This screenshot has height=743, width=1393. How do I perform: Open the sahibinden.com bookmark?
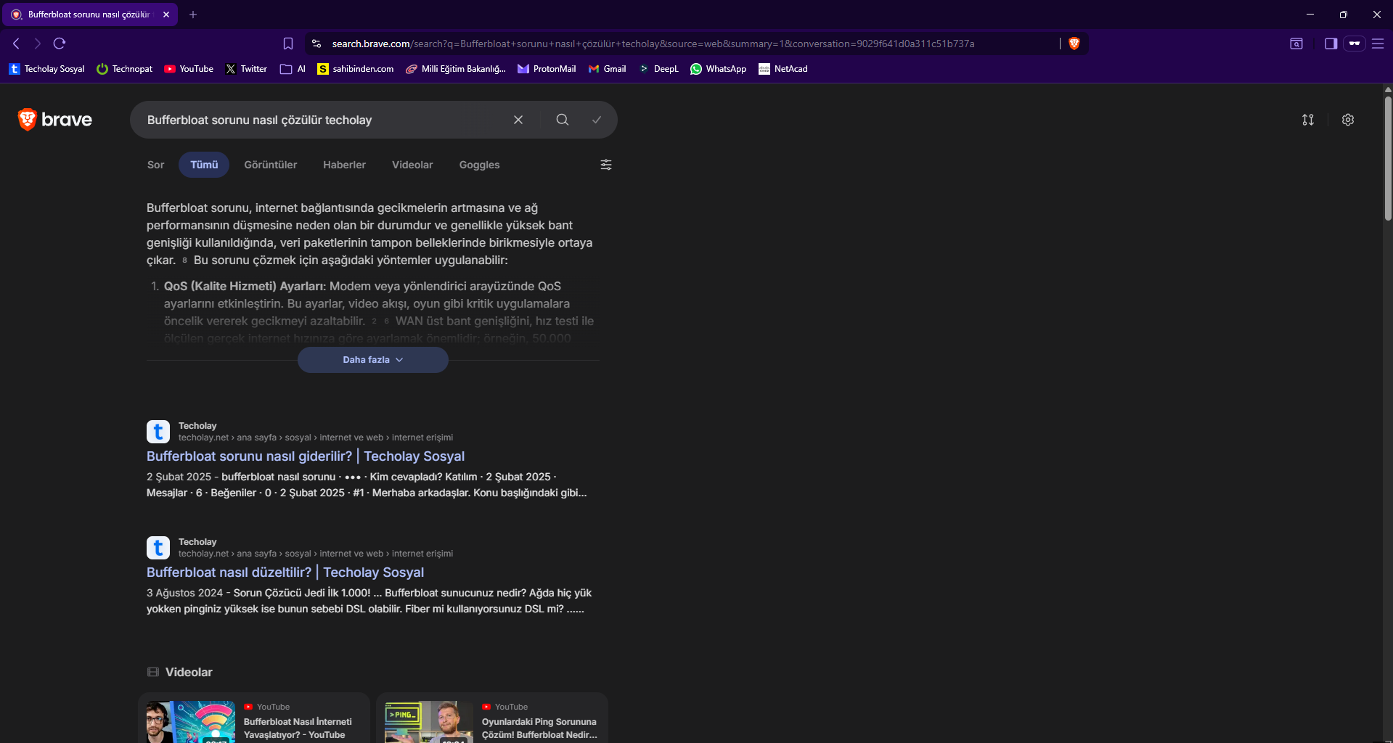pos(356,69)
